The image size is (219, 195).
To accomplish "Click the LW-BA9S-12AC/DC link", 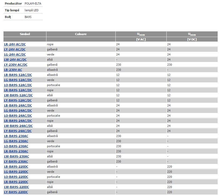I will [x=19, y=95].
